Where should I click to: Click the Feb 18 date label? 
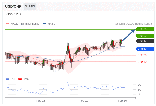coord(41,101)
